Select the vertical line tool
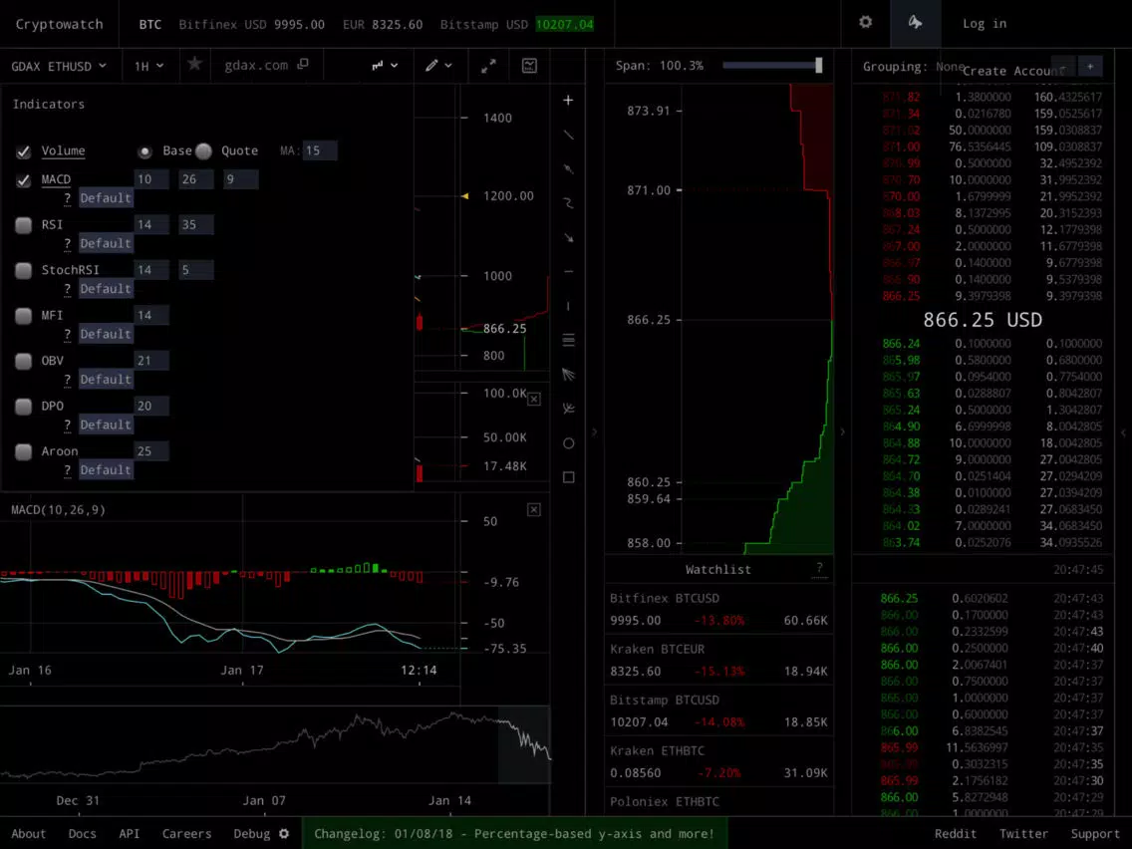This screenshot has height=849, width=1132. (x=568, y=306)
